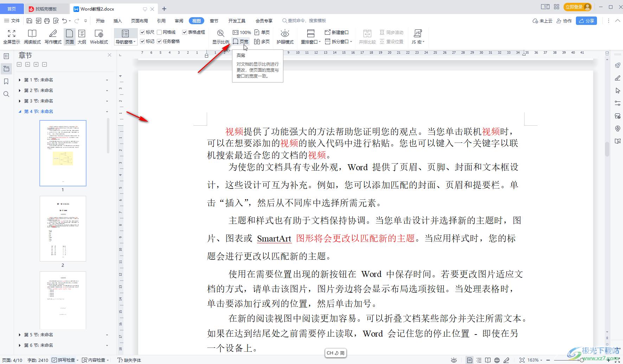Collapse section 4 (第 4 节: 未命名)

pyautogui.click(x=20, y=112)
